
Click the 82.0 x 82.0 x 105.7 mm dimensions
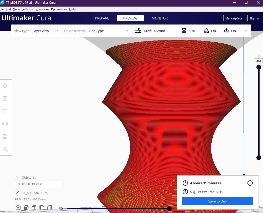click(x=30, y=199)
